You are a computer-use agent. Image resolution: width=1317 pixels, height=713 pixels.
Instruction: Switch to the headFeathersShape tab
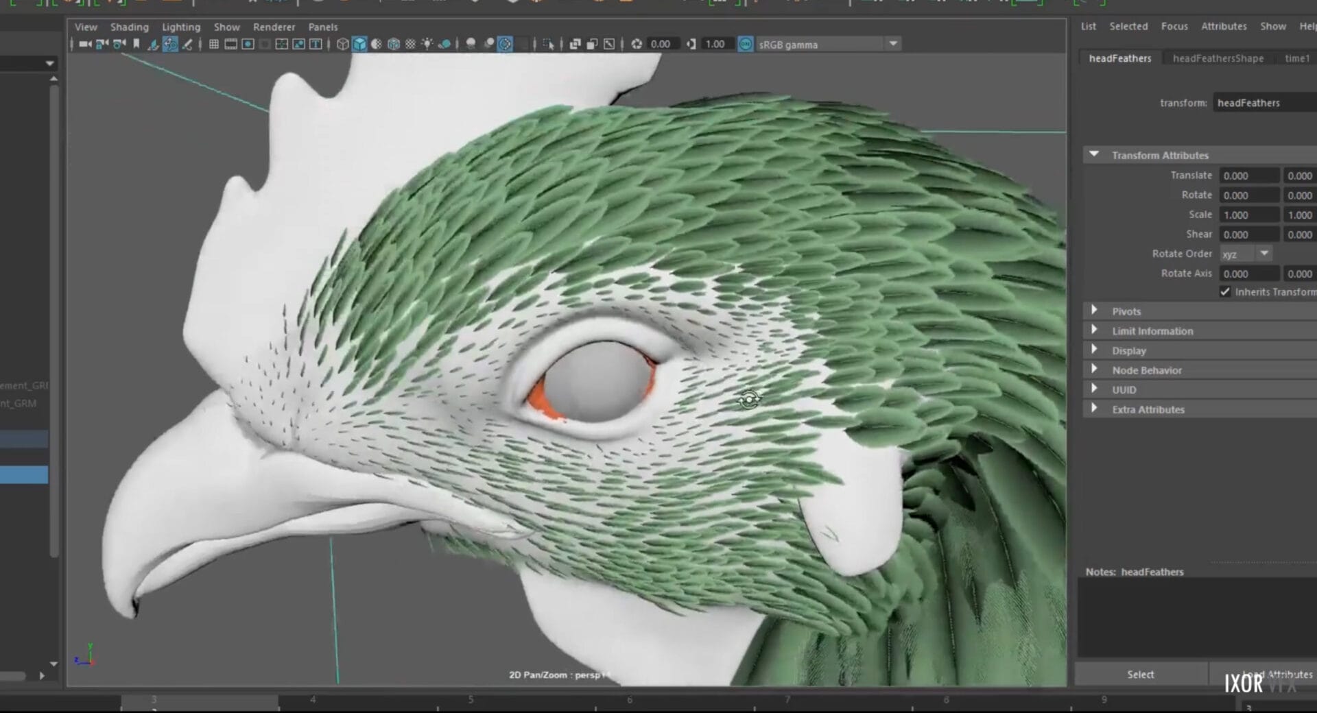1218,58
